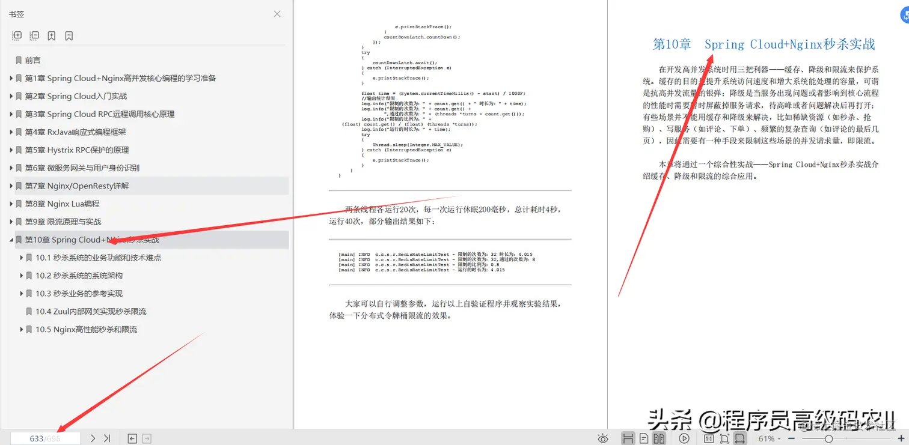Add a new bookmark with bookmark-plus icon

coord(52,35)
